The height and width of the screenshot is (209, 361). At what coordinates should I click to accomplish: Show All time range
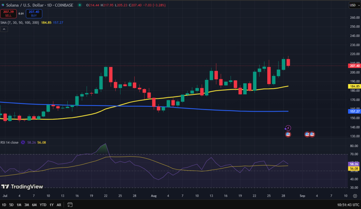(x=59, y=205)
